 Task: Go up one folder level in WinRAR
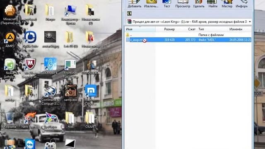pos(129,13)
